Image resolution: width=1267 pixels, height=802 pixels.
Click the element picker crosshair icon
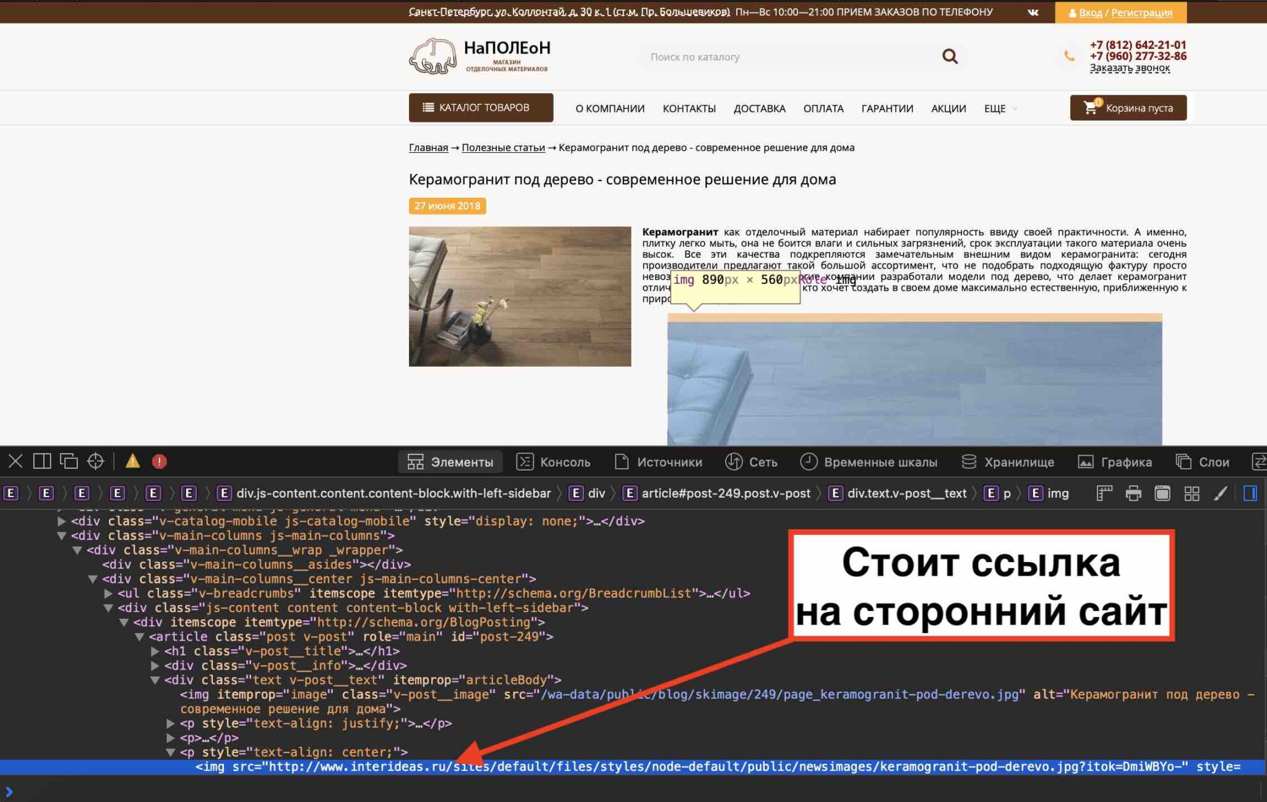(x=95, y=461)
